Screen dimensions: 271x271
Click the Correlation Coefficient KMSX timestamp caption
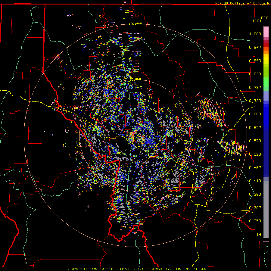click(x=137, y=269)
